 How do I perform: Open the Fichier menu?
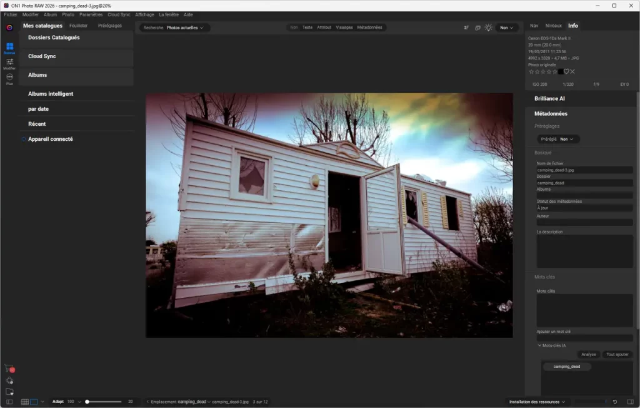click(11, 14)
